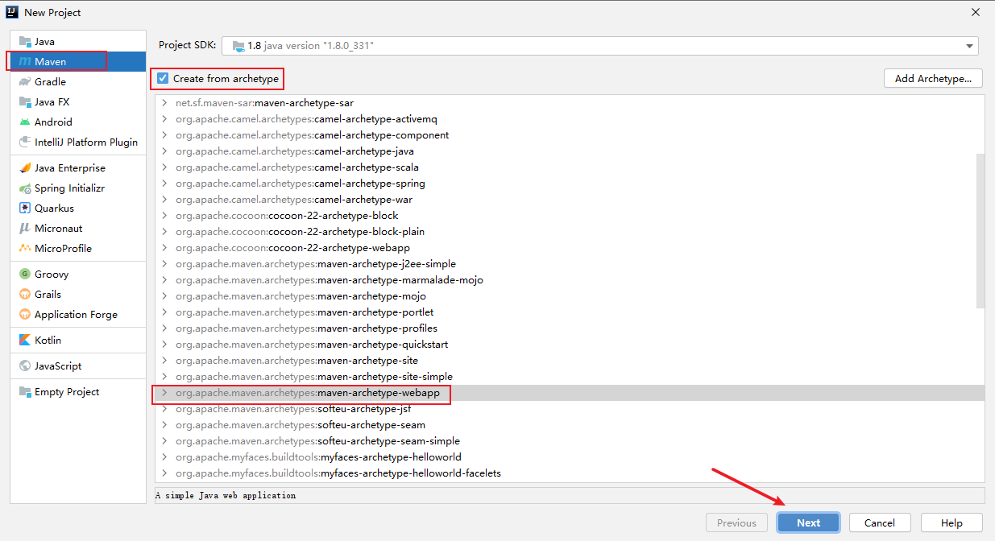Screen dimensions: 995x541
Task: Click the SDK folder icon in combo box
Action: (238, 46)
